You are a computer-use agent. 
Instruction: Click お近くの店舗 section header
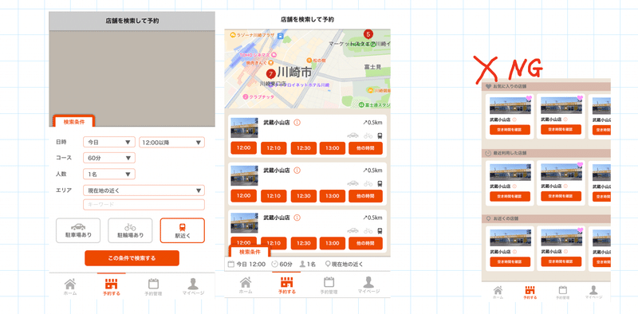coord(546,219)
